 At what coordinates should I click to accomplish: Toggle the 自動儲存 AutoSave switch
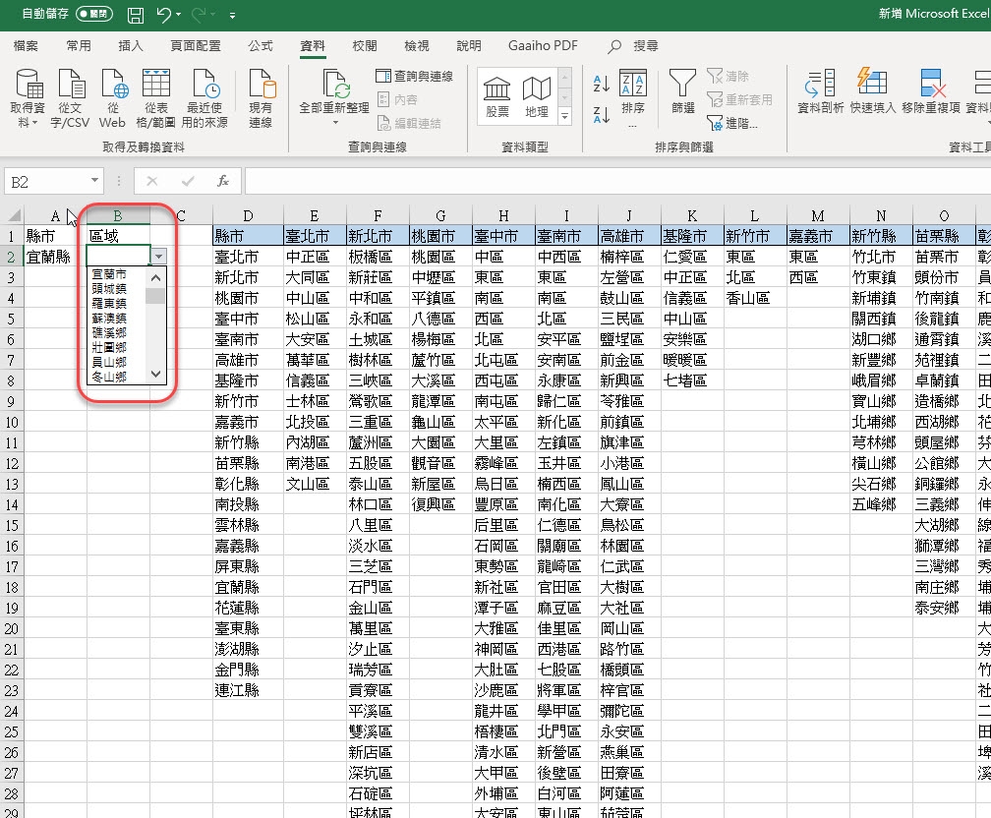point(94,16)
